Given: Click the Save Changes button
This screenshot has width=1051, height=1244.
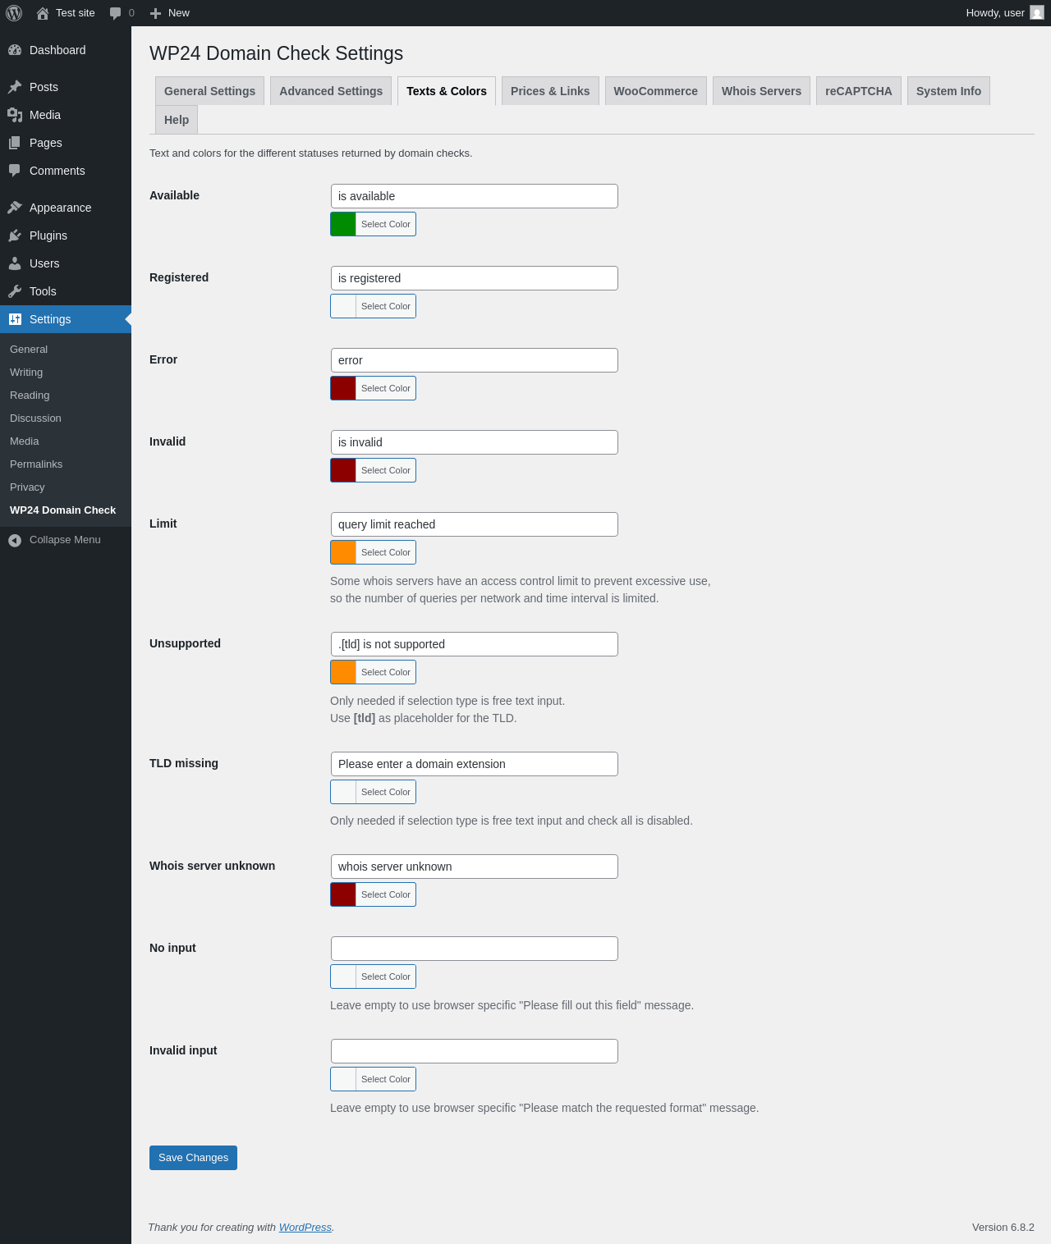Looking at the screenshot, I should point(193,1158).
